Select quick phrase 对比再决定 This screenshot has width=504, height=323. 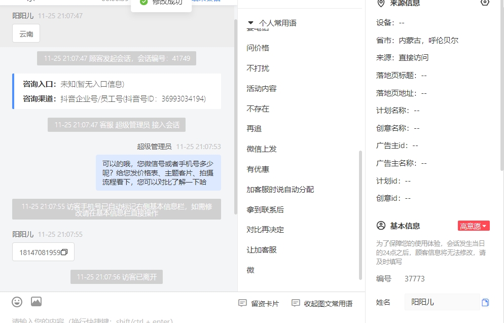point(265,230)
